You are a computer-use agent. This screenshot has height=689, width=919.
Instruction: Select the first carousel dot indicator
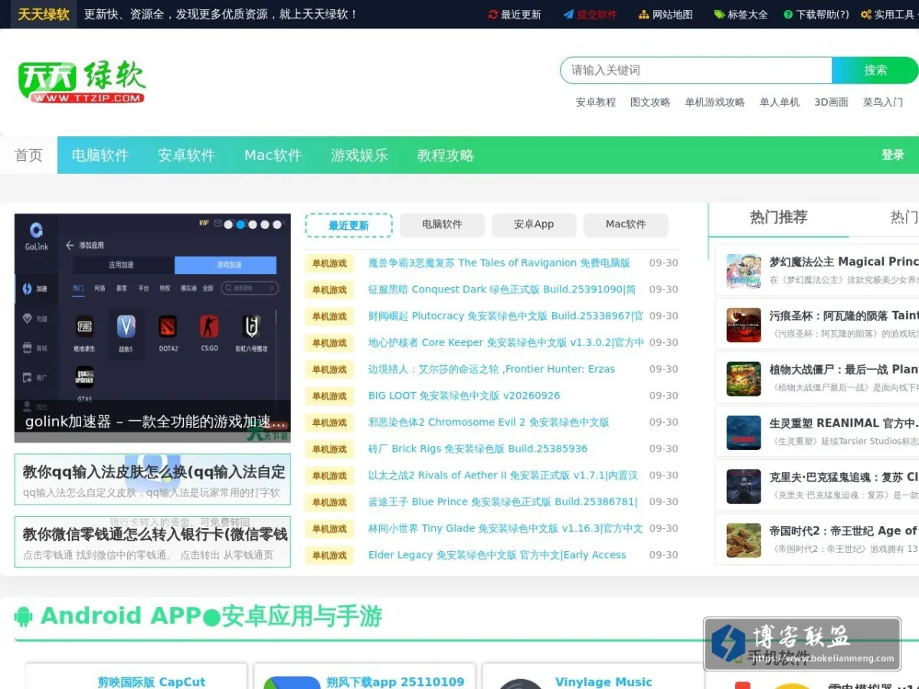tap(228, 224)
